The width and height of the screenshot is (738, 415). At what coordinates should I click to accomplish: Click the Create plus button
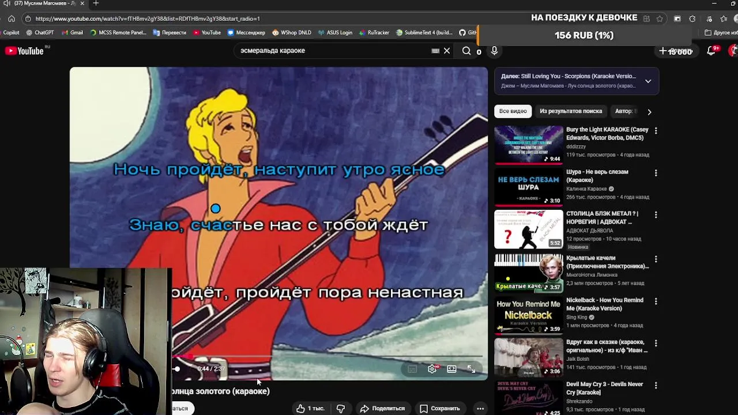[676, 51]
